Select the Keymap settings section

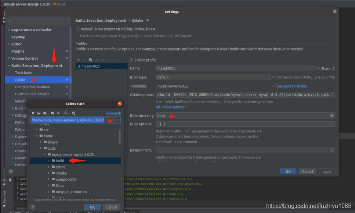(x=18, y=37)
